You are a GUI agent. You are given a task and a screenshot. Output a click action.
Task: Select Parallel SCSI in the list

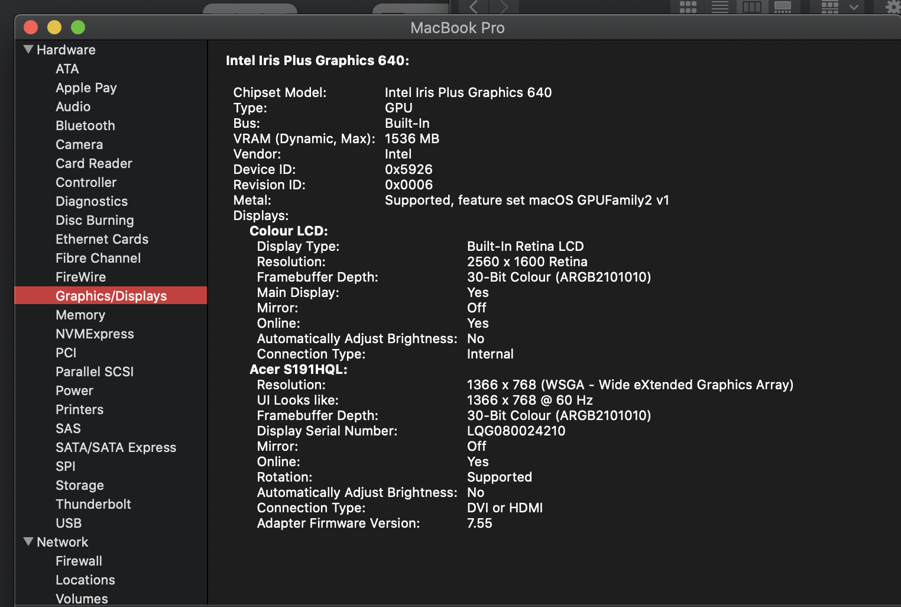(95, 372)
